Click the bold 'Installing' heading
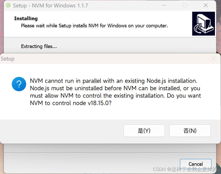 coord(26,19)
